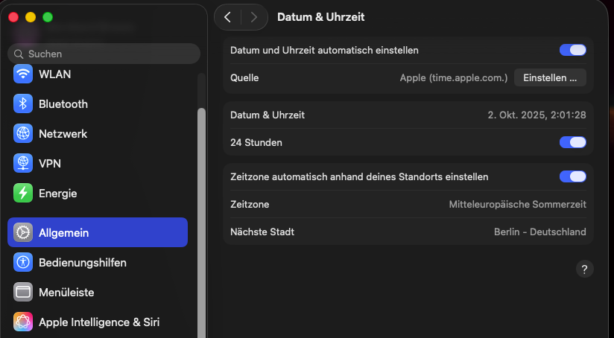The image size is (614, 338).
Task: Click the Suchen search field
Action: click(104, 54)
